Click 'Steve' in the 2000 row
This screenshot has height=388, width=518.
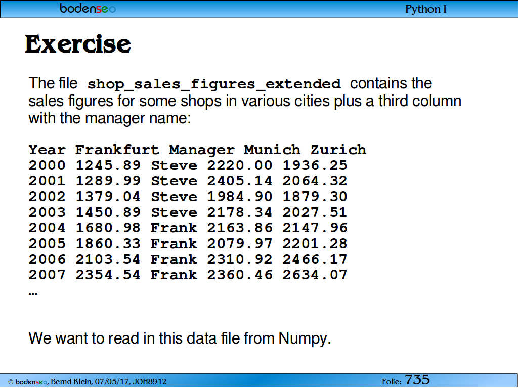[x=174, y=165]
